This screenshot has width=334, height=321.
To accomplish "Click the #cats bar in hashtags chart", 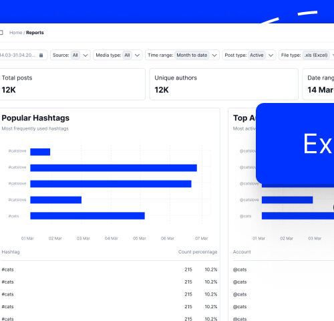I will click(x=88, y=216).
